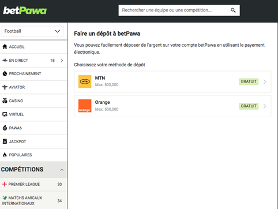Select MTN deposit method
Image resolution: width=278 pixels, height=209 pixels.
(172, 81)
